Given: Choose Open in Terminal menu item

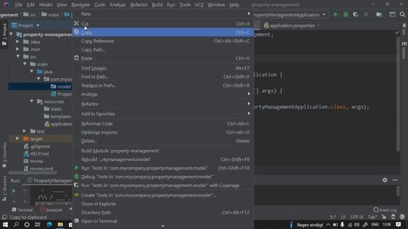Looking at the screenshot, I should click(x=163, y=221).
